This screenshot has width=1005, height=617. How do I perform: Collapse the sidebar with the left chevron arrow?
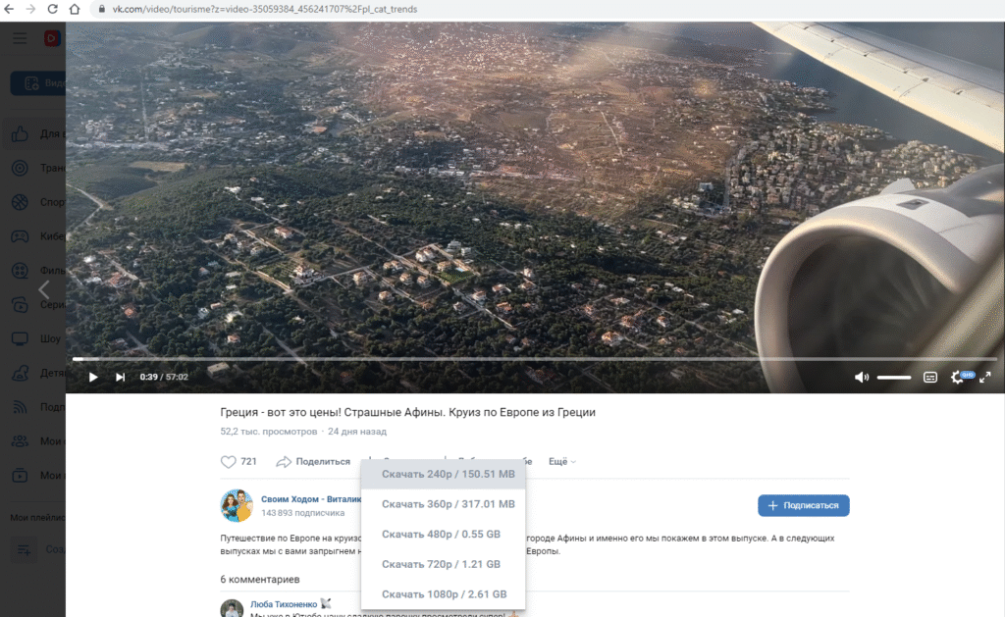click(x=44, y=288)
